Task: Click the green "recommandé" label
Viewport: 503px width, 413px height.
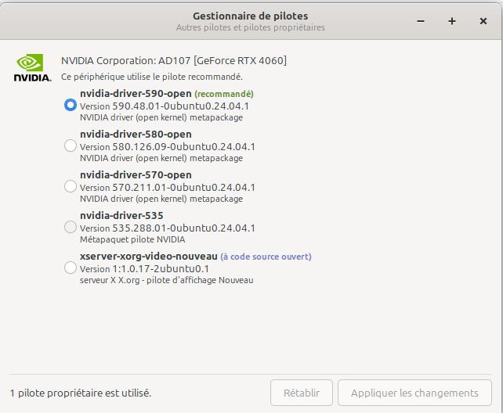Action: click(x=223, y=94)
